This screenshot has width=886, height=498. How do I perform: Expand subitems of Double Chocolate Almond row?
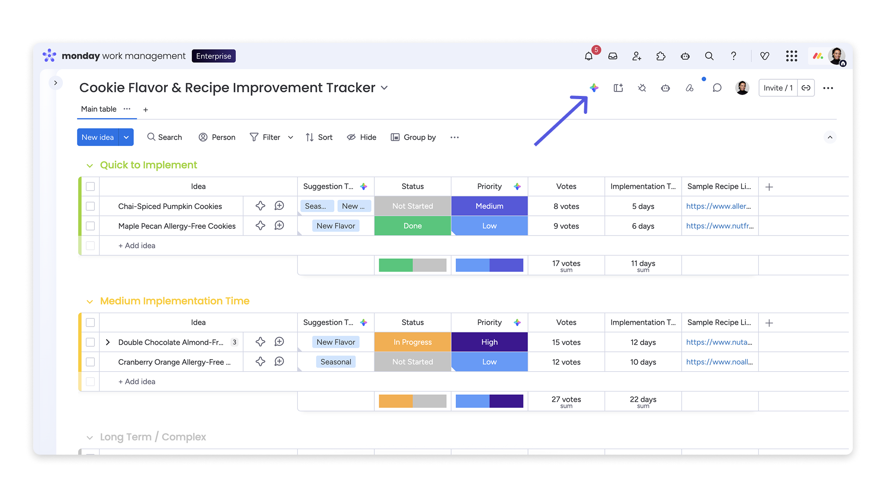(x=108, y=342)
